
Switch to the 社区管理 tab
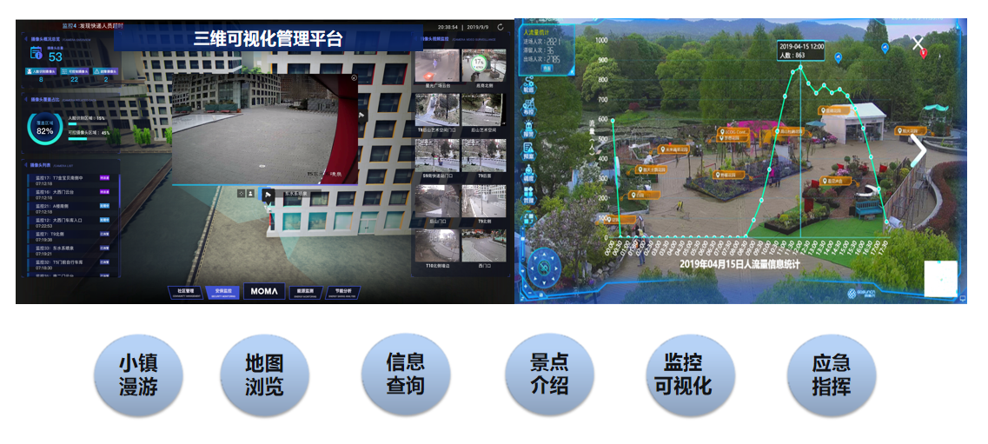pyautogui.click(x=185, y=292)
